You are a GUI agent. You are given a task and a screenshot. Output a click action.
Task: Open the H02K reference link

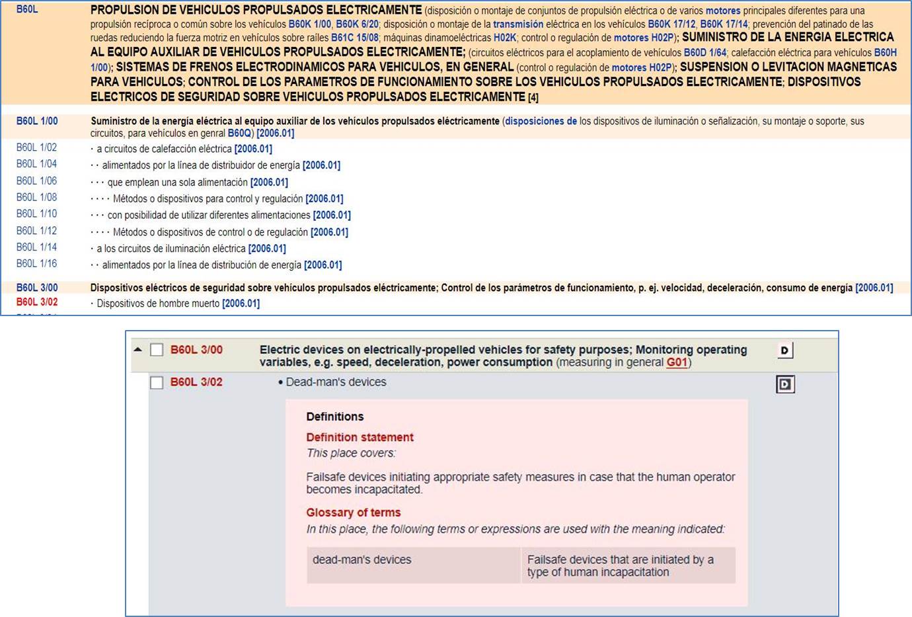505,38
